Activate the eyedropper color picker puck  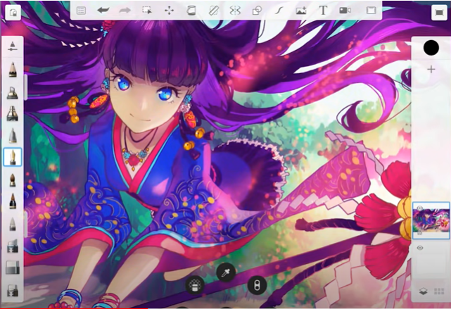point(226,272)
